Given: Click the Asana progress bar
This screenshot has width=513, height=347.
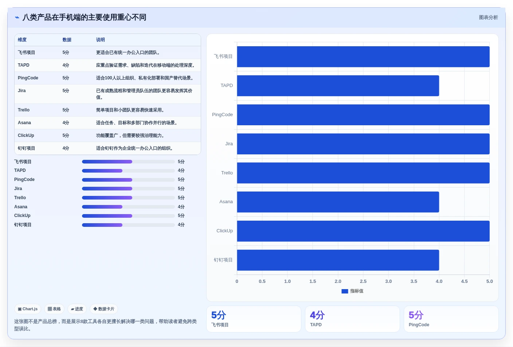Looking at the screenshot, I should click(x=128, y=207).
